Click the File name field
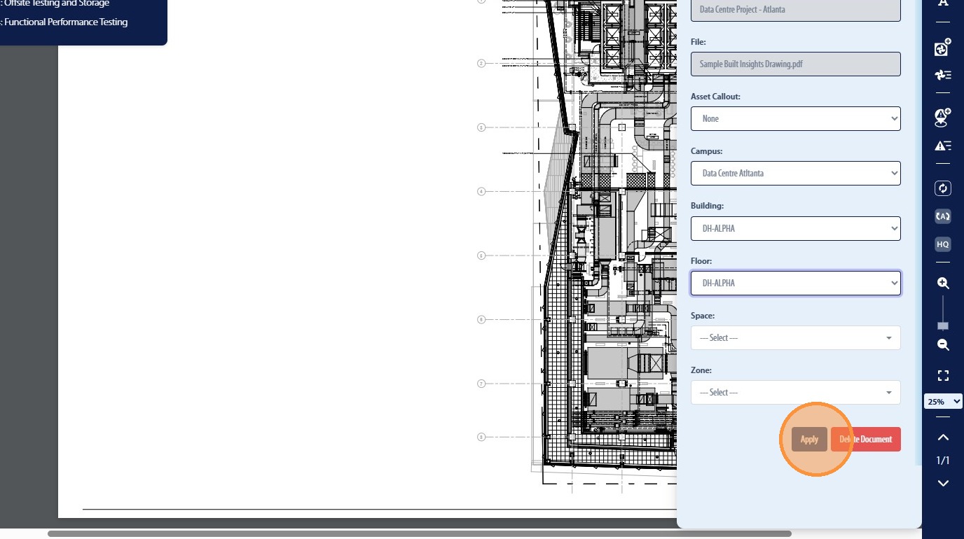 796,64
